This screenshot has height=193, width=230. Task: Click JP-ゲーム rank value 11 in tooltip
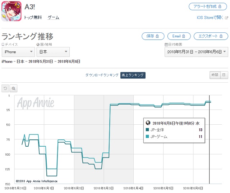coord(201,137)
